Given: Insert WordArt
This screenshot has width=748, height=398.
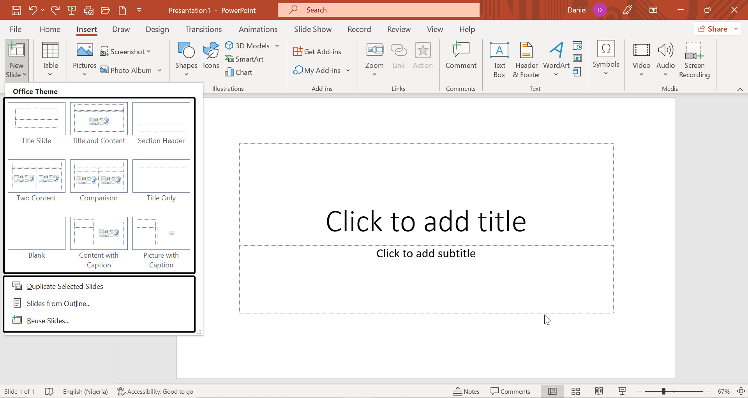Looking at the screenshot, I should point(556,58).
